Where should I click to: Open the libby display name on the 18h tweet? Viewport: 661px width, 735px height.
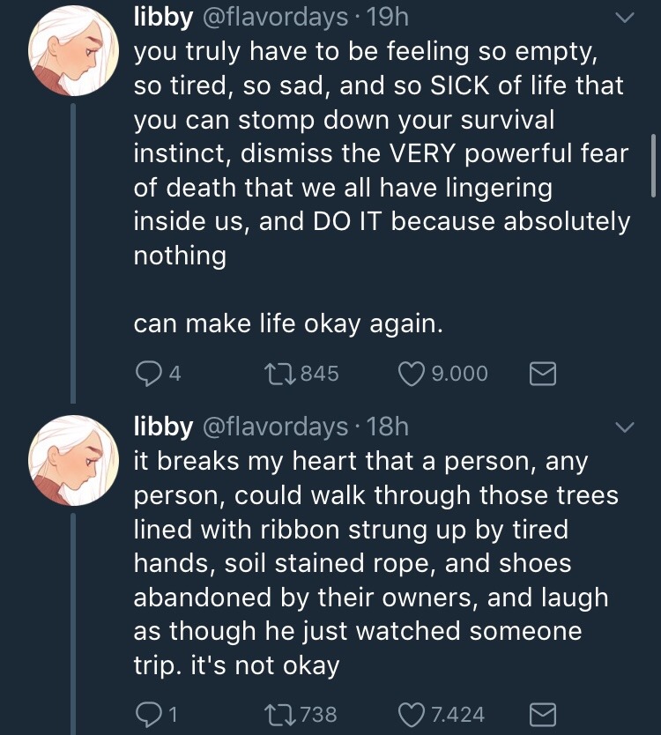(x=162, y=427)
